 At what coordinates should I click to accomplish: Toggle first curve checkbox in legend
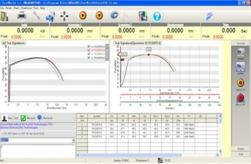89,46
